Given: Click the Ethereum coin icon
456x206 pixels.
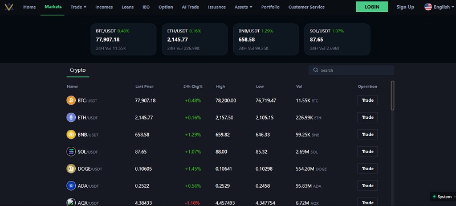Looking at the screenshot, I should pos(71,117).
